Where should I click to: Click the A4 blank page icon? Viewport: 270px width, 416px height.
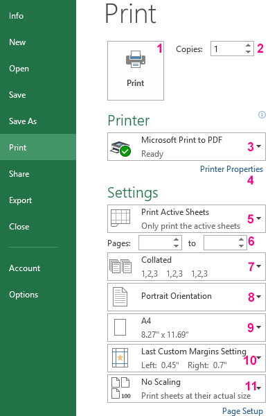tap(120, 327)
